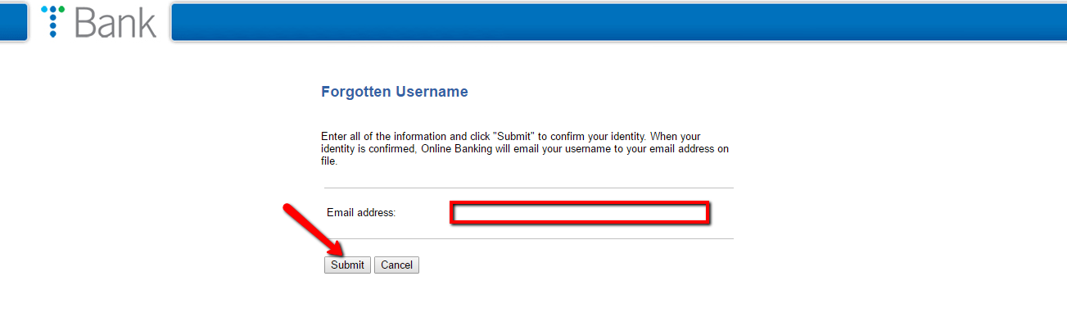Click the Email address label text
Viewport: 1067px width, 326px height.
click(361, 213)
